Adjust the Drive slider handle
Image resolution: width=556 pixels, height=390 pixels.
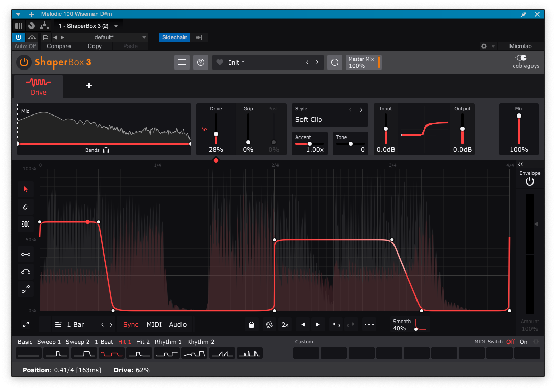[x=216, y=134]
